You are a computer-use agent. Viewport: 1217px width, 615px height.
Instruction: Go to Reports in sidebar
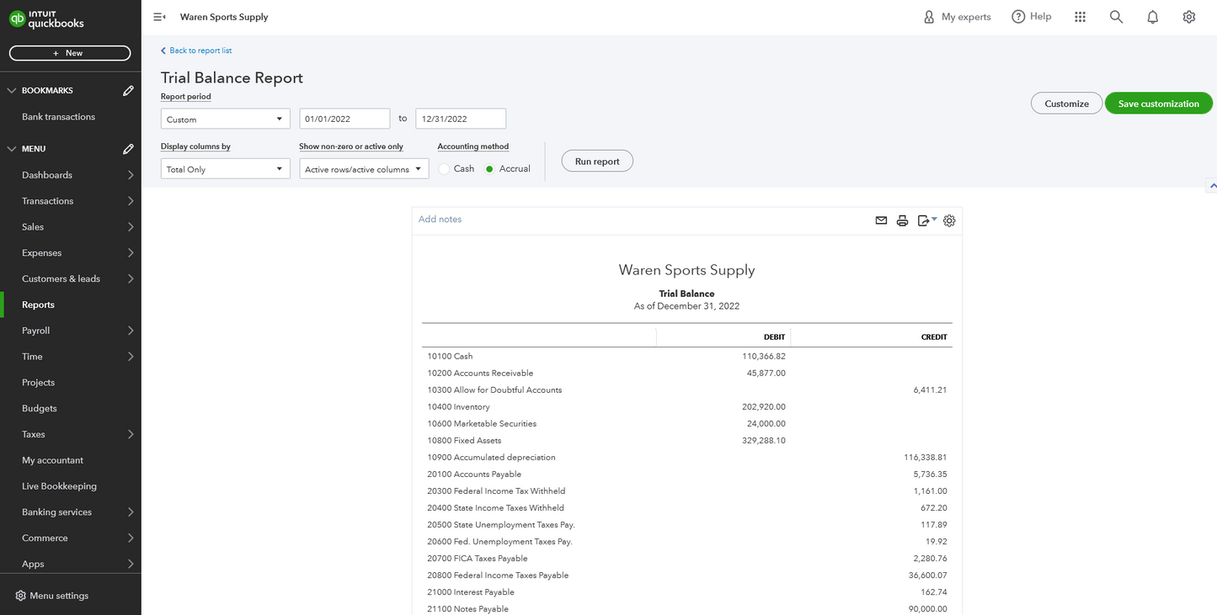pos(38,305)
